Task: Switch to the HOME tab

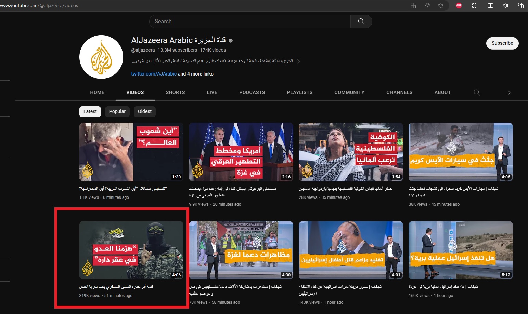Action: (x=97, y=92)
